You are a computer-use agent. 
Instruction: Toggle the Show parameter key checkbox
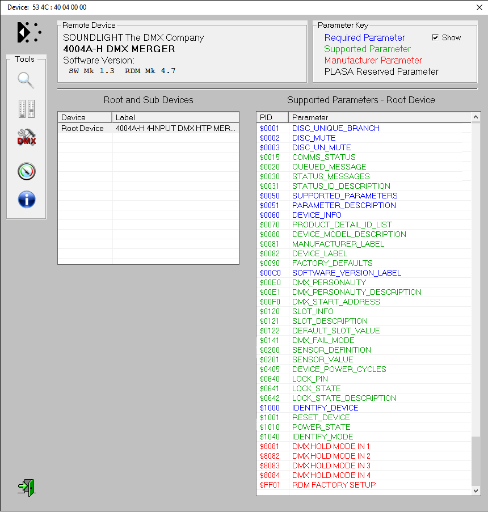[x=435, y=38]
